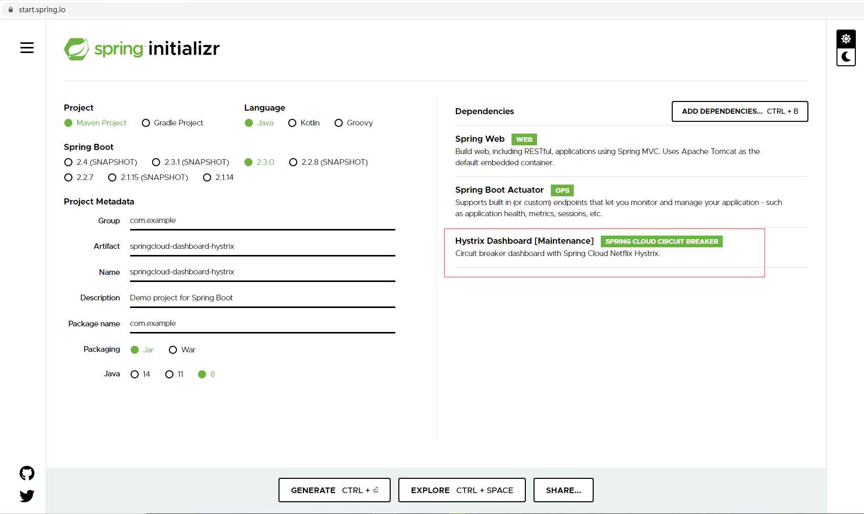Image resolution: width=864 pixels, height=514 pixels.
Task: Select Spring Boot 2.1.14
Action: point(218,177)
